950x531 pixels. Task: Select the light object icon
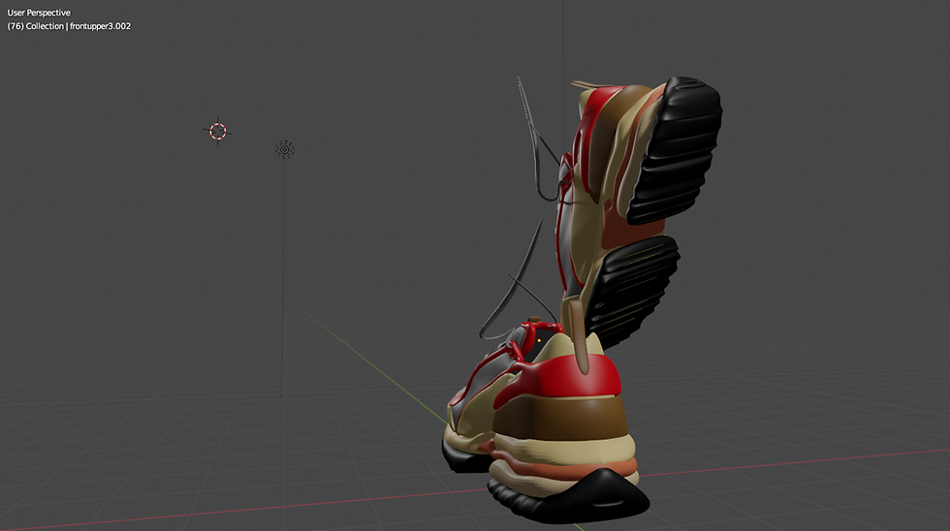click(285, 149)
